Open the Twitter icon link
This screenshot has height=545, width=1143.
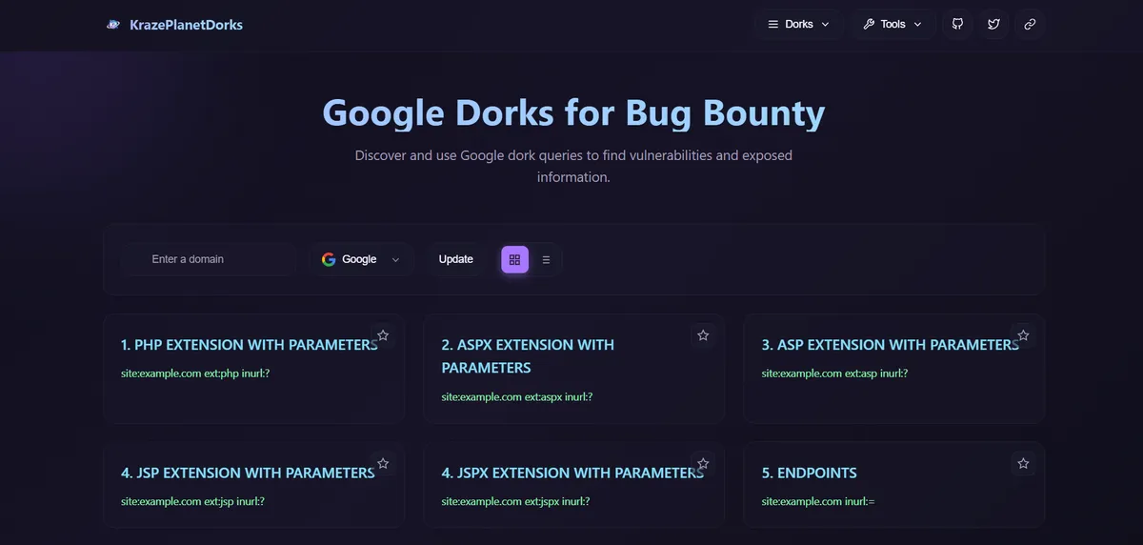tap(993, 25)
